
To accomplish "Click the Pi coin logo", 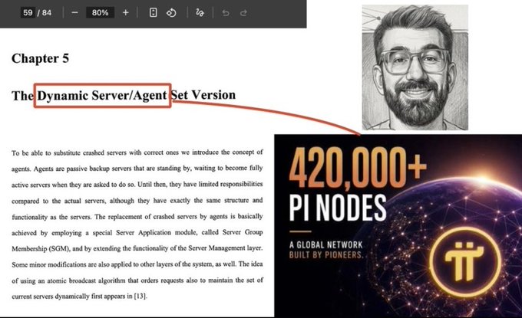I will (465, 261).
